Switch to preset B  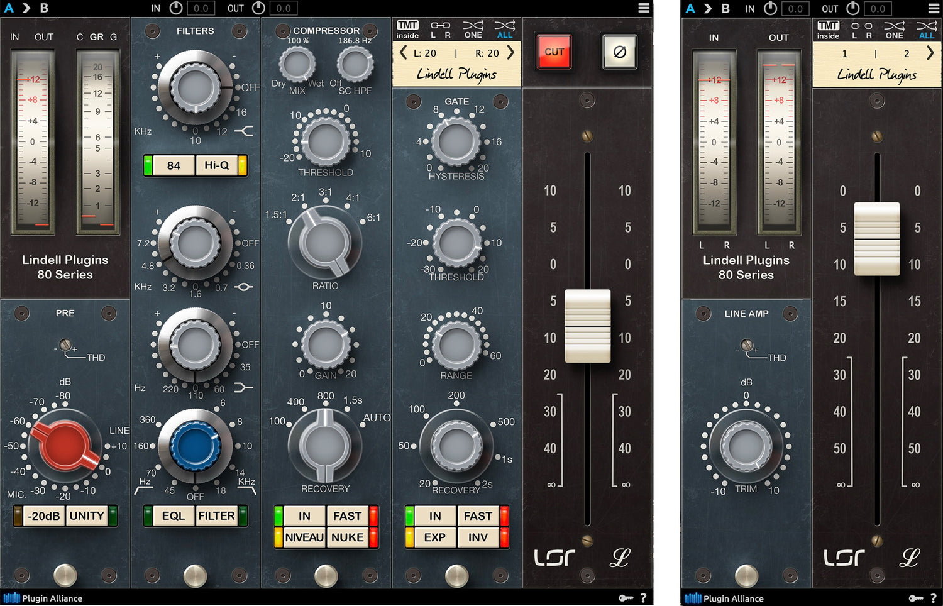(x=43, y=8)
